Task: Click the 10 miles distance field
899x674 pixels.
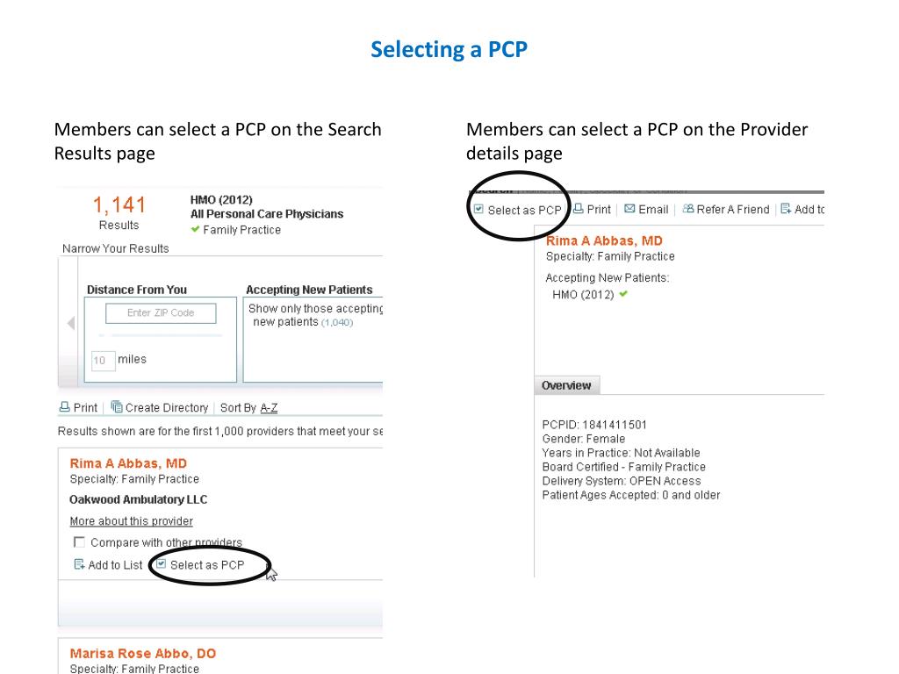Action: [x=104, y=360]
